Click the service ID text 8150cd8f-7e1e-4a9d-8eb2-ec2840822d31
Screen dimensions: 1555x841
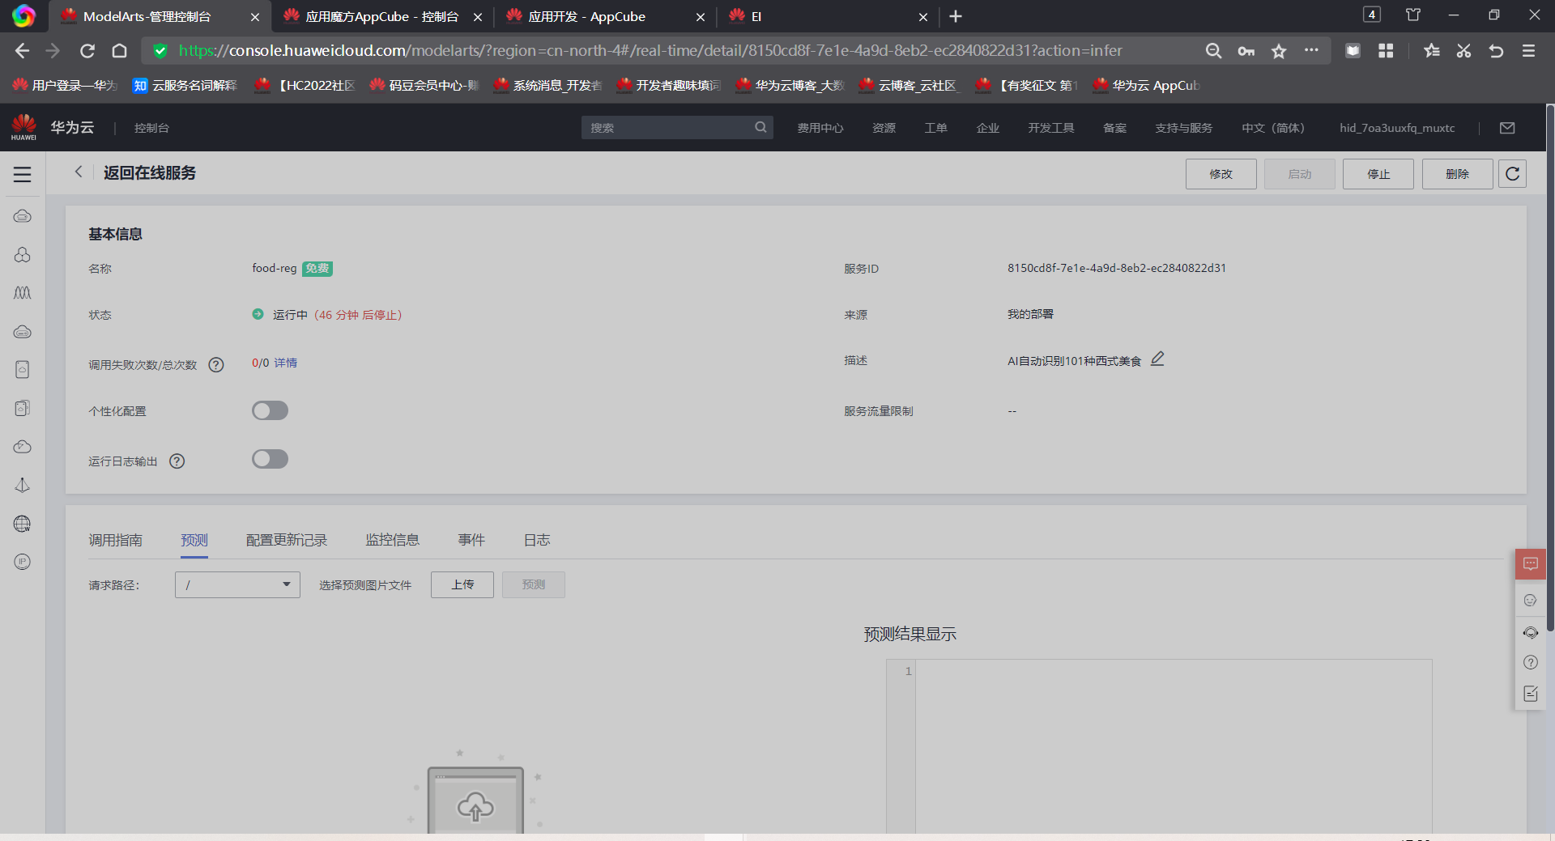click(x=1117, y=268)
